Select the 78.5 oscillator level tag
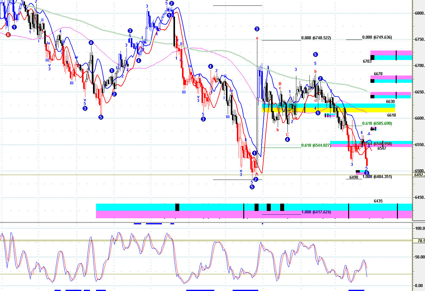 [x=420, y=241]
